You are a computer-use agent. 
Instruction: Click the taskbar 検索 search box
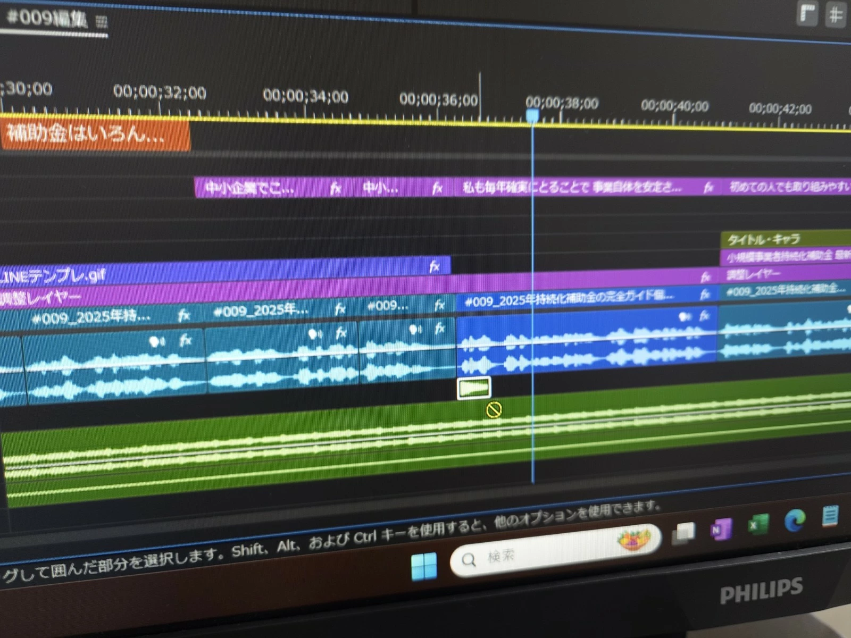point(555,551)
